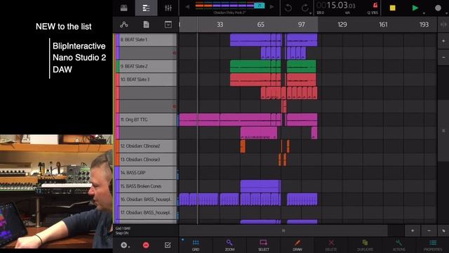Toggle multi-select checkbox icon

click(168, 245)
